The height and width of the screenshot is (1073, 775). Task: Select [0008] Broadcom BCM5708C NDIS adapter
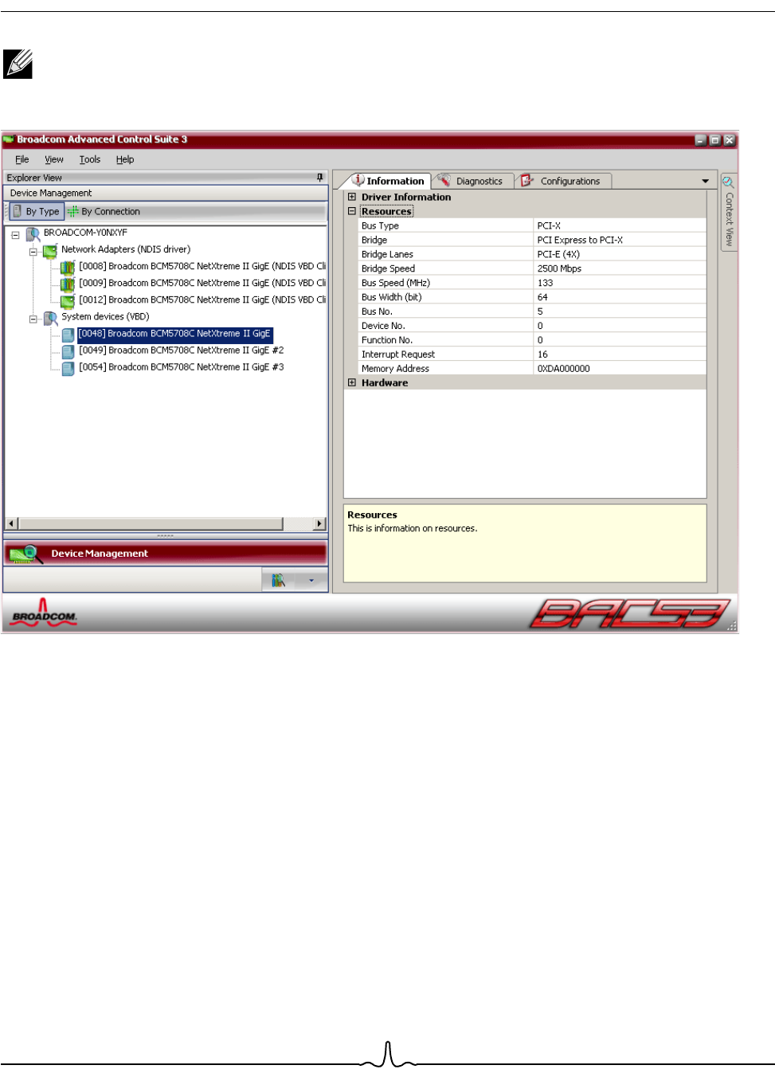(x=202, y=266)
